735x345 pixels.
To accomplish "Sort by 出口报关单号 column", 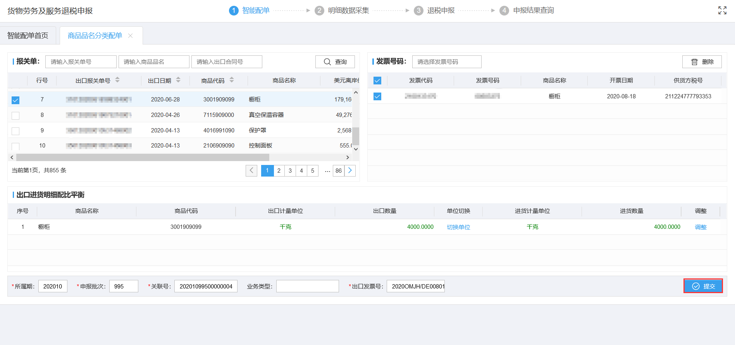I will tap(117, 80).
